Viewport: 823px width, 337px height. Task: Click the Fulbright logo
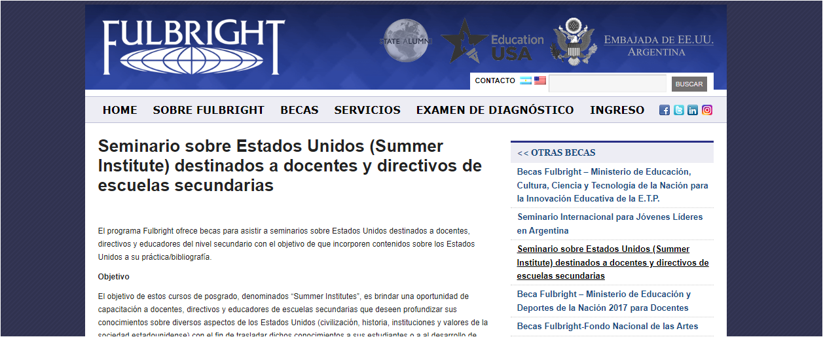(194, 47)
